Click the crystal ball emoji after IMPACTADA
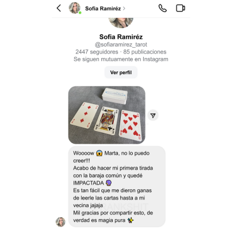The image size is (230, 230). pyautogui.click(x=109, y=183)
